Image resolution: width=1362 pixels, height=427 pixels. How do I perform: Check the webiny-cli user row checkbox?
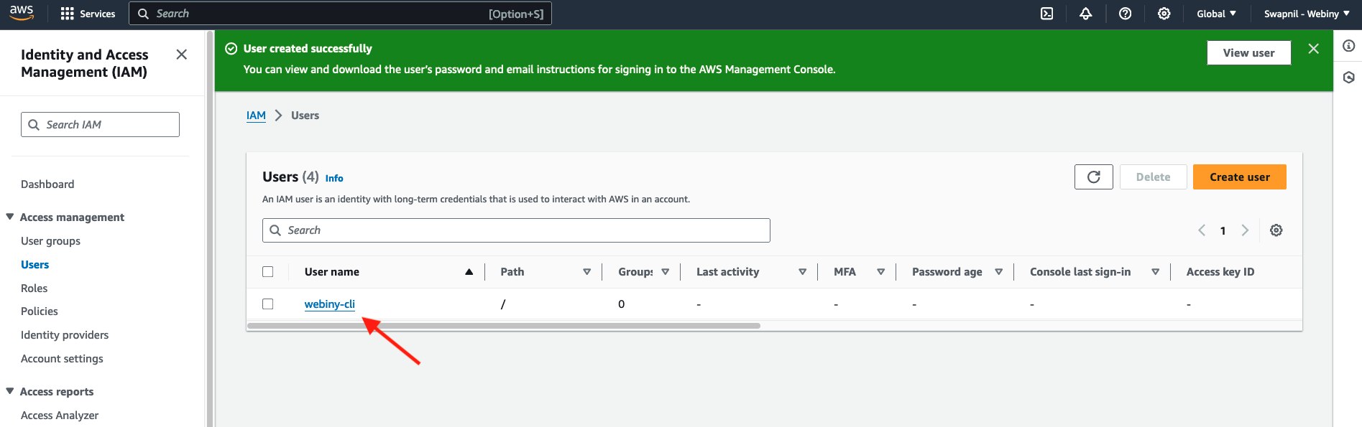pyautogui.click(x=268, y=304)
